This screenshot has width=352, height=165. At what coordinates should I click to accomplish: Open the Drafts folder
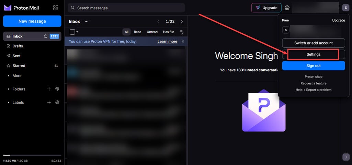point(32,46)
